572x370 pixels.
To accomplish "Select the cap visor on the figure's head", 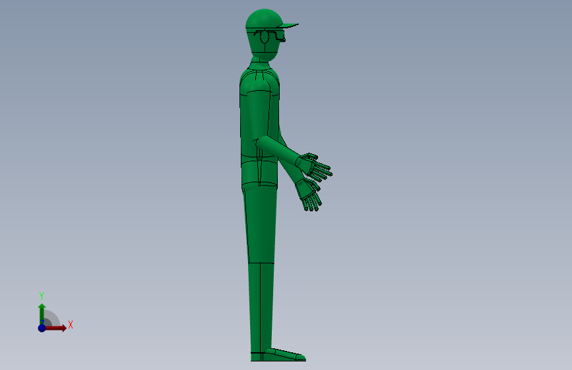I will 288,25.
